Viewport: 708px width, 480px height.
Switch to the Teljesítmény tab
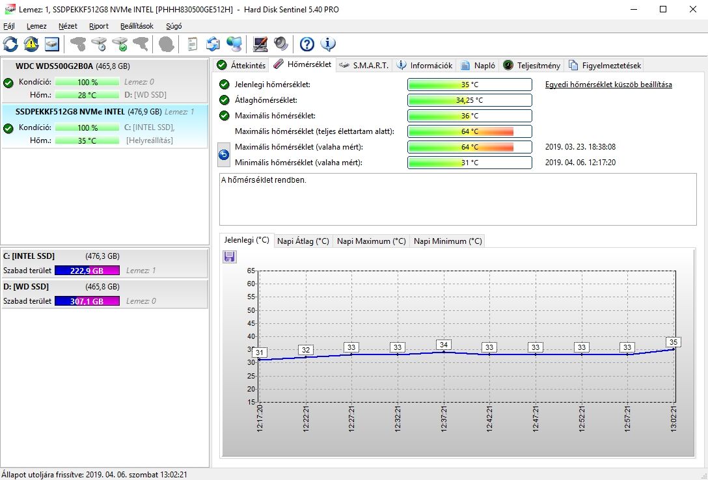coord(532,66)
